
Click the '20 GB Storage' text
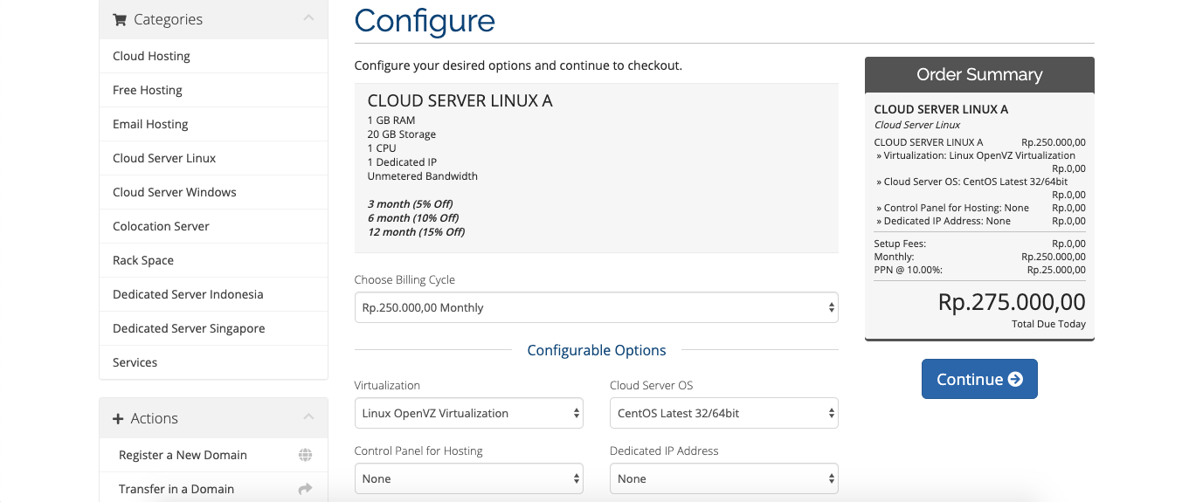click(x=402, y=134)
